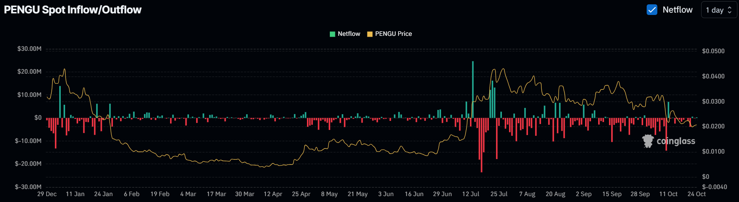Image resolution: width=739 pixels, height=202 pixels.
Task: Click the coinglass watermark text
Action: pyautogui.click(x=675, y=141)
